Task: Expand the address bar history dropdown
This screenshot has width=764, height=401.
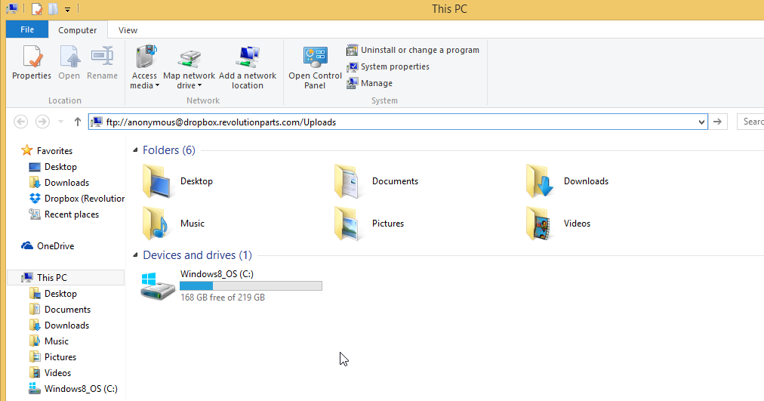Action: click(x=701, y=122)
